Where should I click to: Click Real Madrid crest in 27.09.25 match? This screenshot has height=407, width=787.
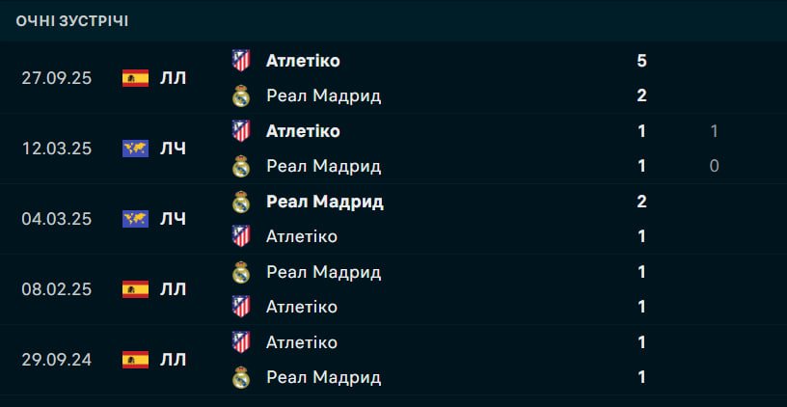[x=241, y=95]
